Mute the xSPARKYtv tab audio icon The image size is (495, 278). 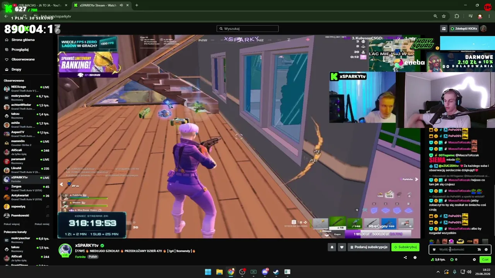(121, 5)
